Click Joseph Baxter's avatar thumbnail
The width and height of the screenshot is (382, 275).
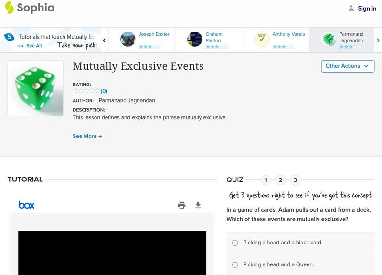coord(128,39)
